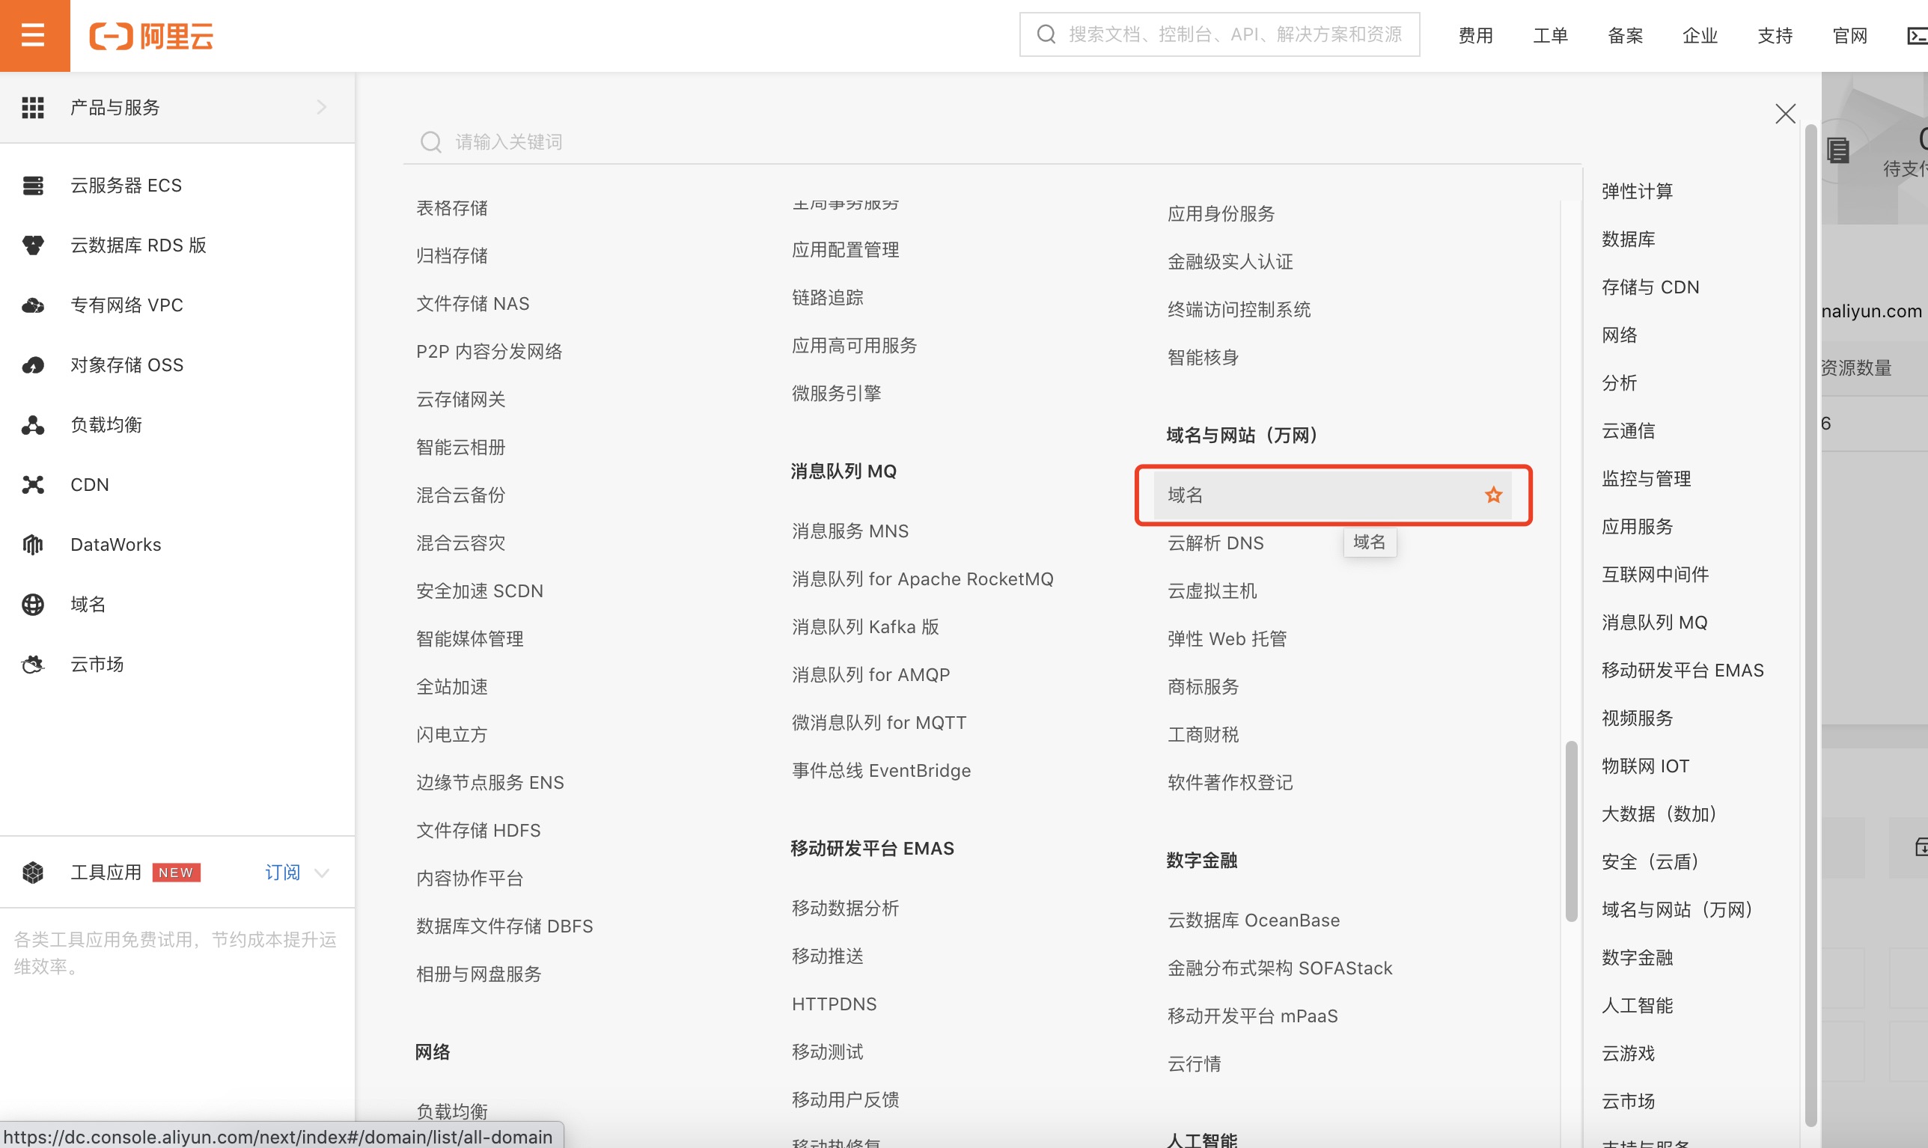Click the 对象存储 OSS sidebar icon

click(x=33, y=364)
